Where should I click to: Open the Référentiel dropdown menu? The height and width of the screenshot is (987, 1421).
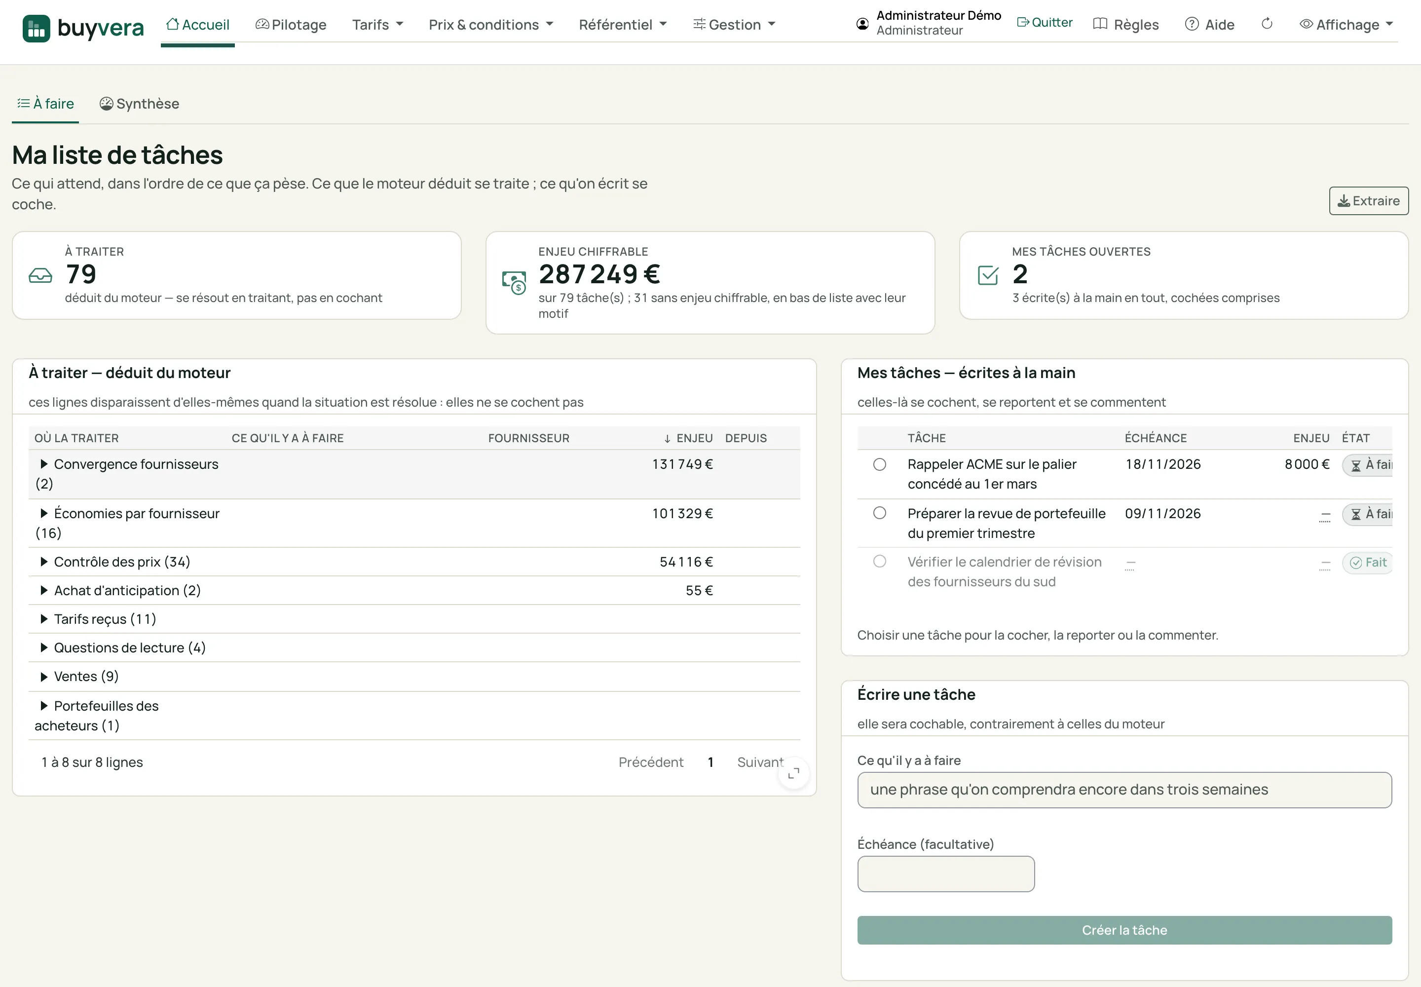click(x=623, y=25)
